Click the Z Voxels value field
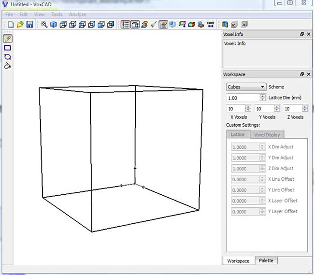This screenshot has width=314, height=275. pos(293,109)
